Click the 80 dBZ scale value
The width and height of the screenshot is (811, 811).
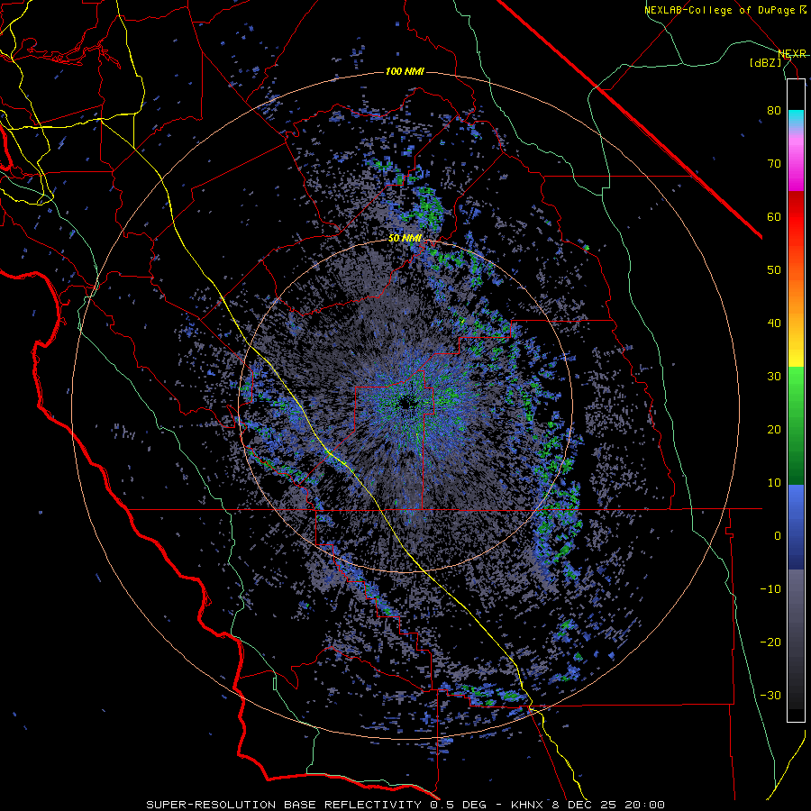coord(774,110)
